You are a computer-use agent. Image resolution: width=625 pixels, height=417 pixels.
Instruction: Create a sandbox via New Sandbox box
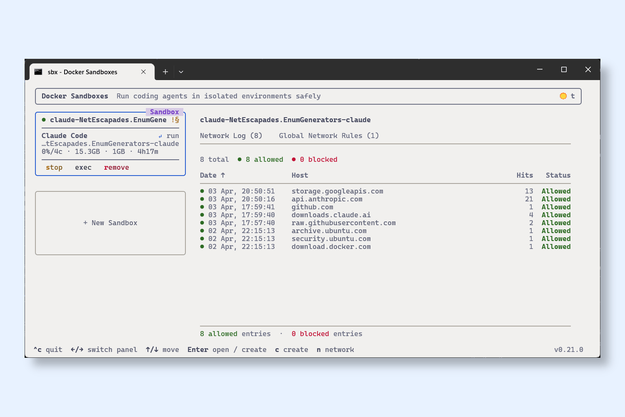click(110, 223)
